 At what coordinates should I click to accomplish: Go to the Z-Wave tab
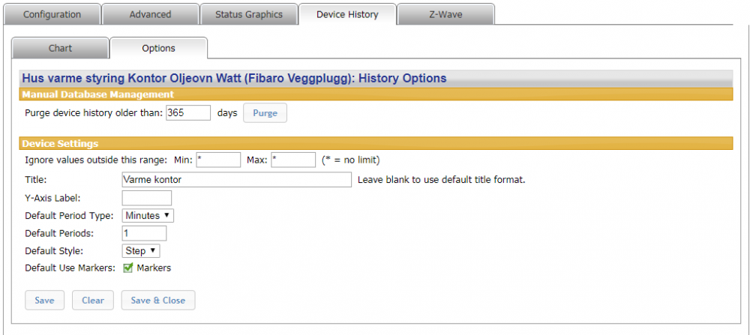(445, 14)
